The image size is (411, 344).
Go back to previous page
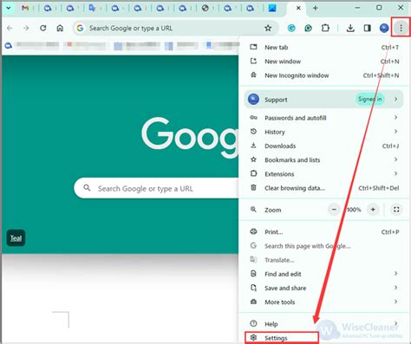tap(10, 28)
